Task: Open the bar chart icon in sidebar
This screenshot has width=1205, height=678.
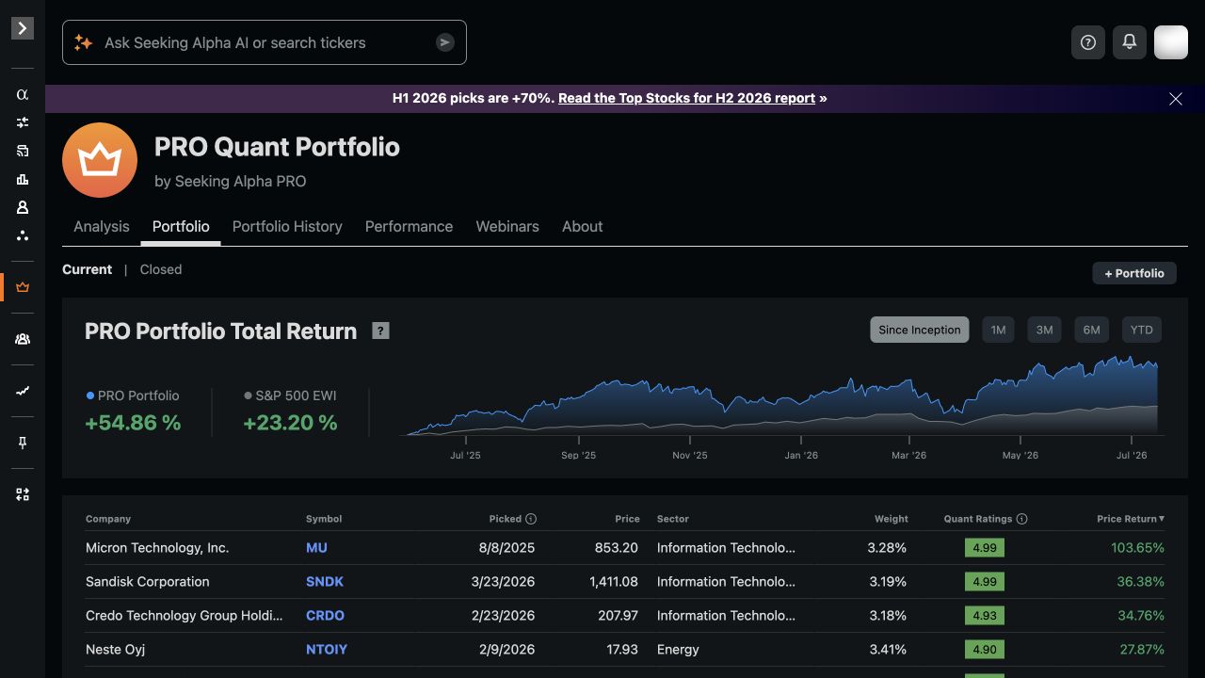Action: [23, 179]
